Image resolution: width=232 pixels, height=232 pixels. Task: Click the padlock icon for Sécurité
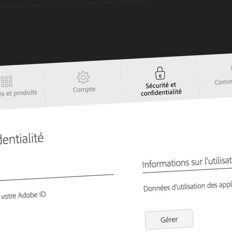click(x=160, y=73)
